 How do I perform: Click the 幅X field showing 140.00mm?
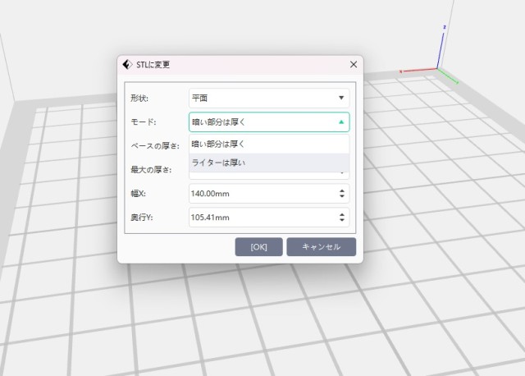pyautogui.click(x=258, y=194)
